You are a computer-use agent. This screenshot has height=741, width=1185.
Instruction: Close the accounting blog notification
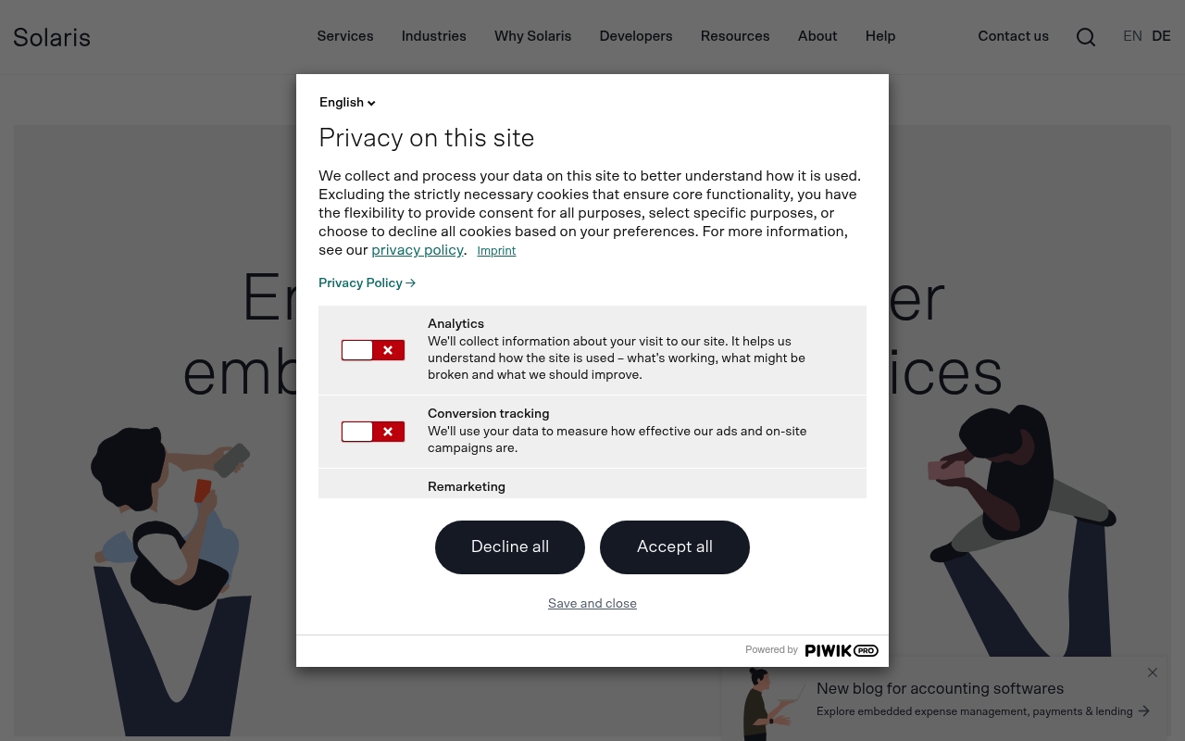[x=1153, y=672]
